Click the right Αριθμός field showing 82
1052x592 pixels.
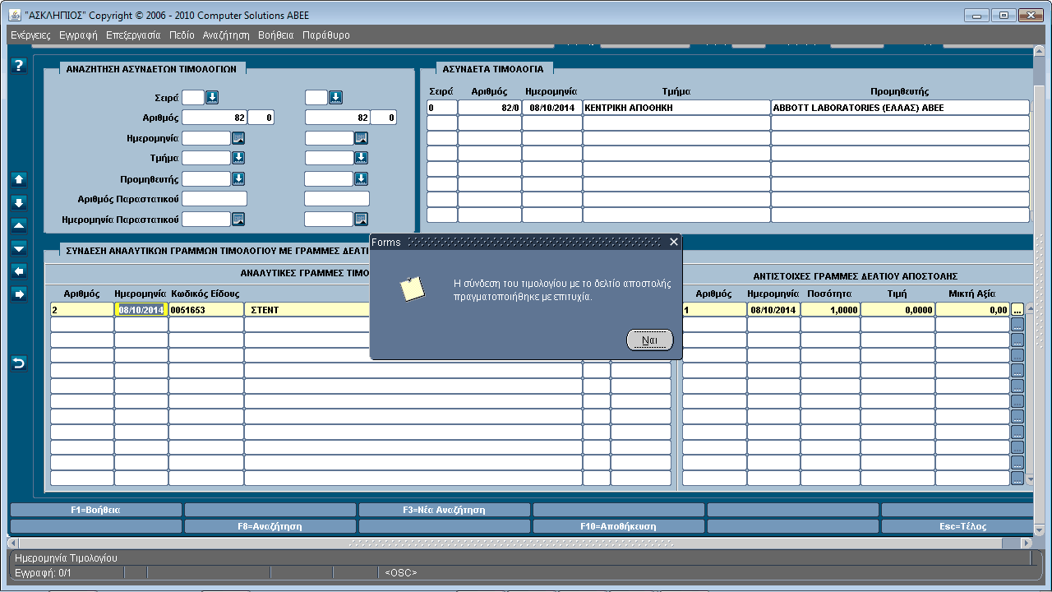click(337, 118)
